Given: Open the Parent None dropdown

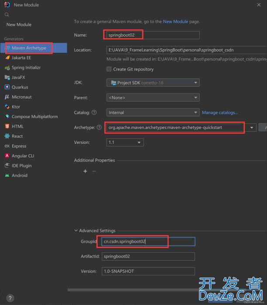Looking at the screenshot, I should point(153,98).
